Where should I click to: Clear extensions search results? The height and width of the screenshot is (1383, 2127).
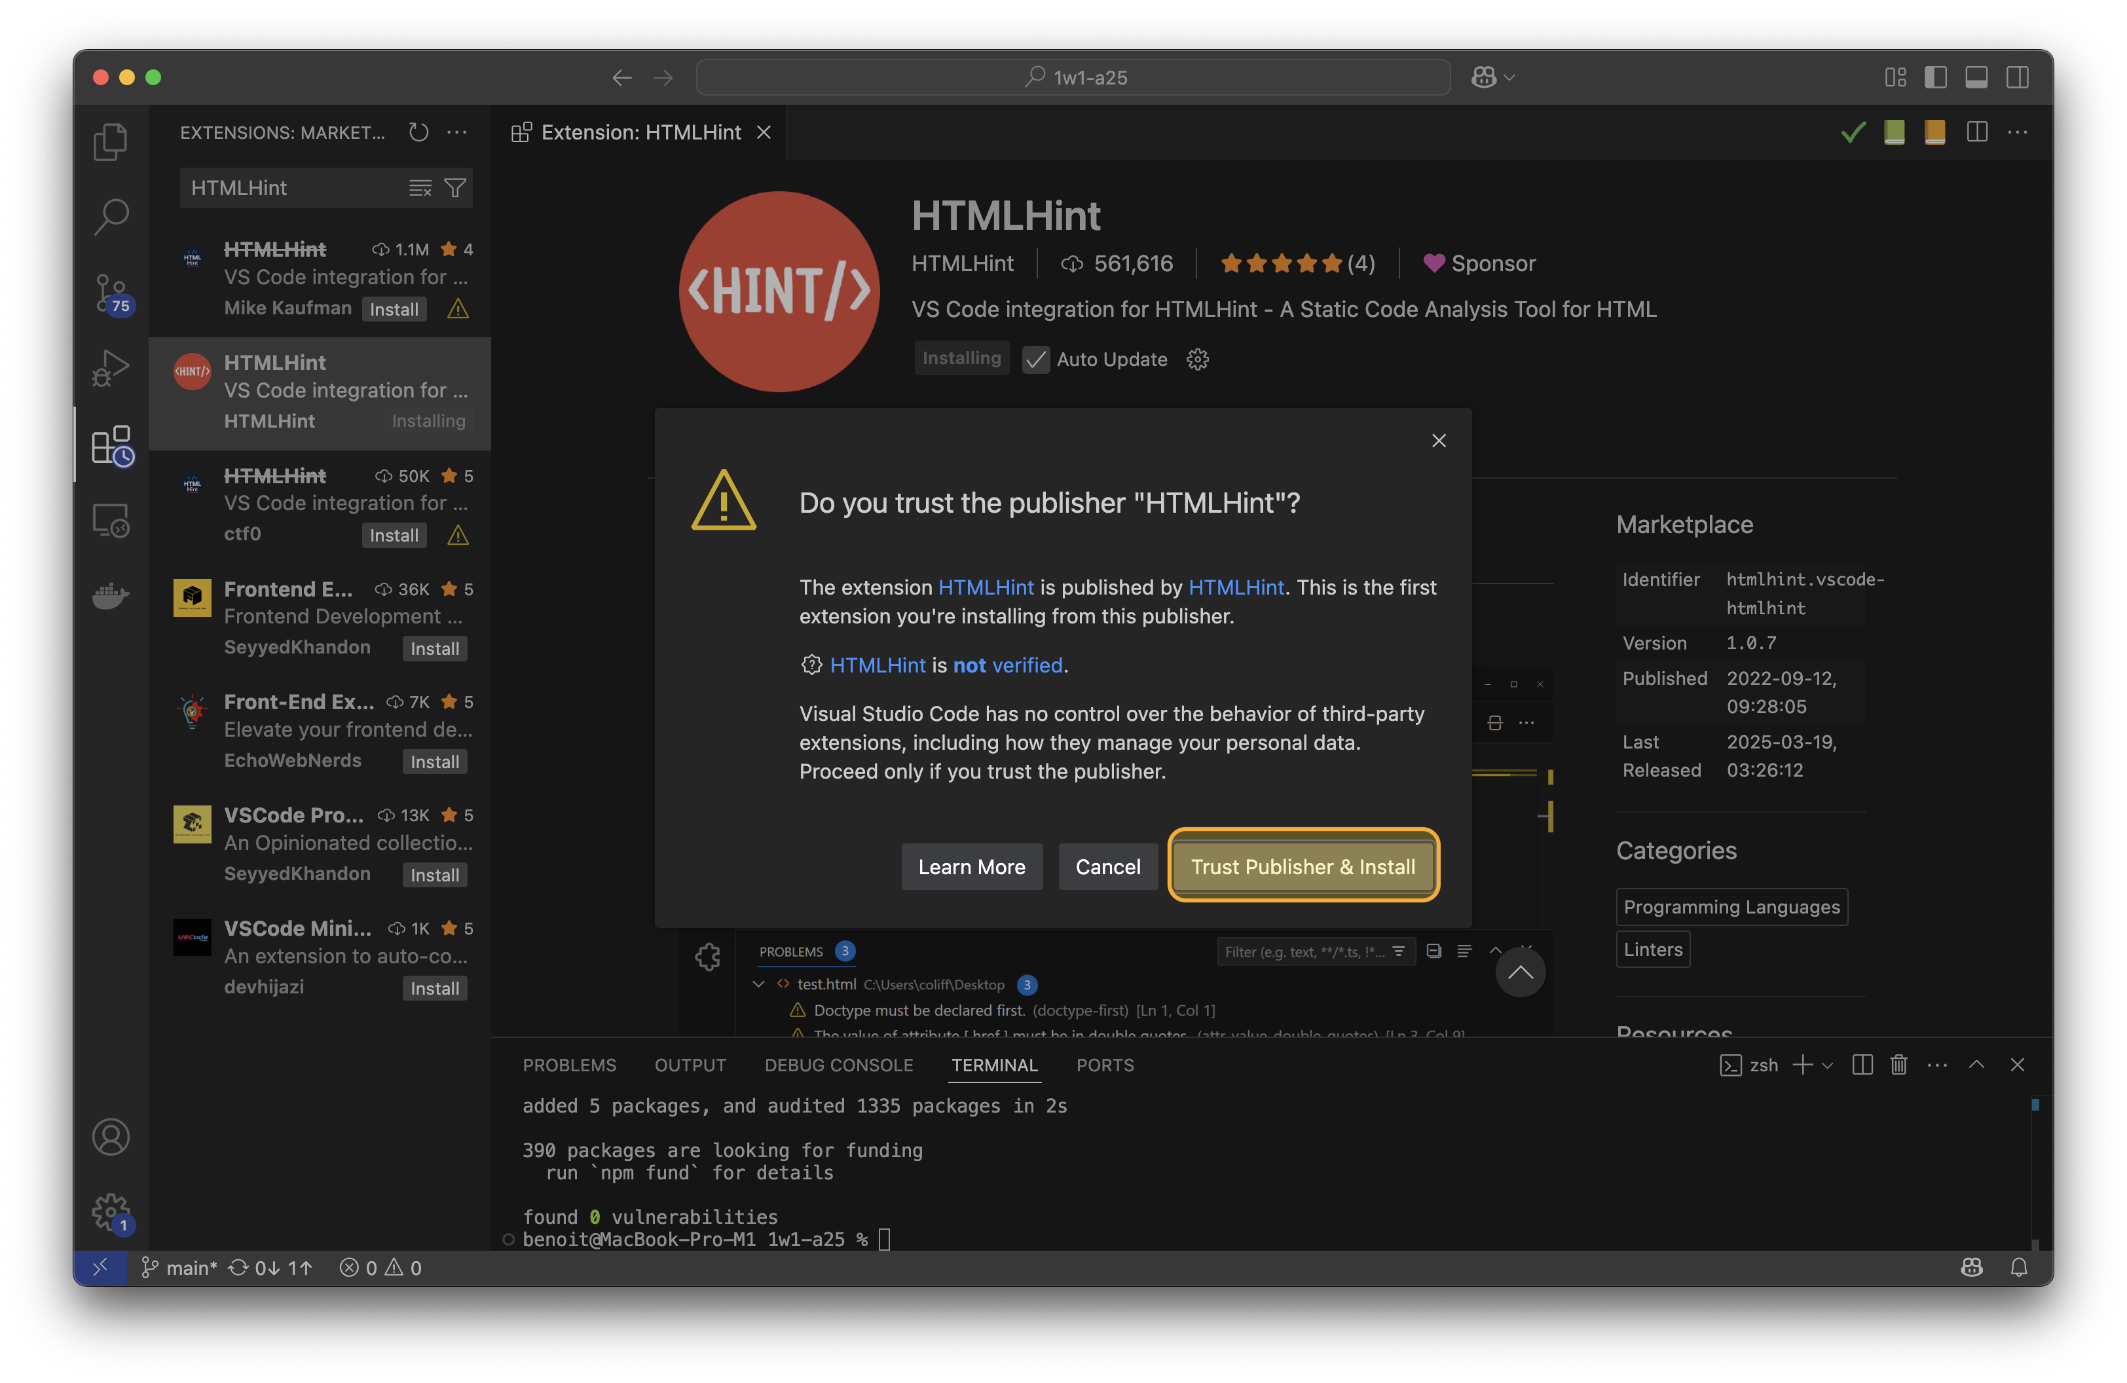pos(420,188)
